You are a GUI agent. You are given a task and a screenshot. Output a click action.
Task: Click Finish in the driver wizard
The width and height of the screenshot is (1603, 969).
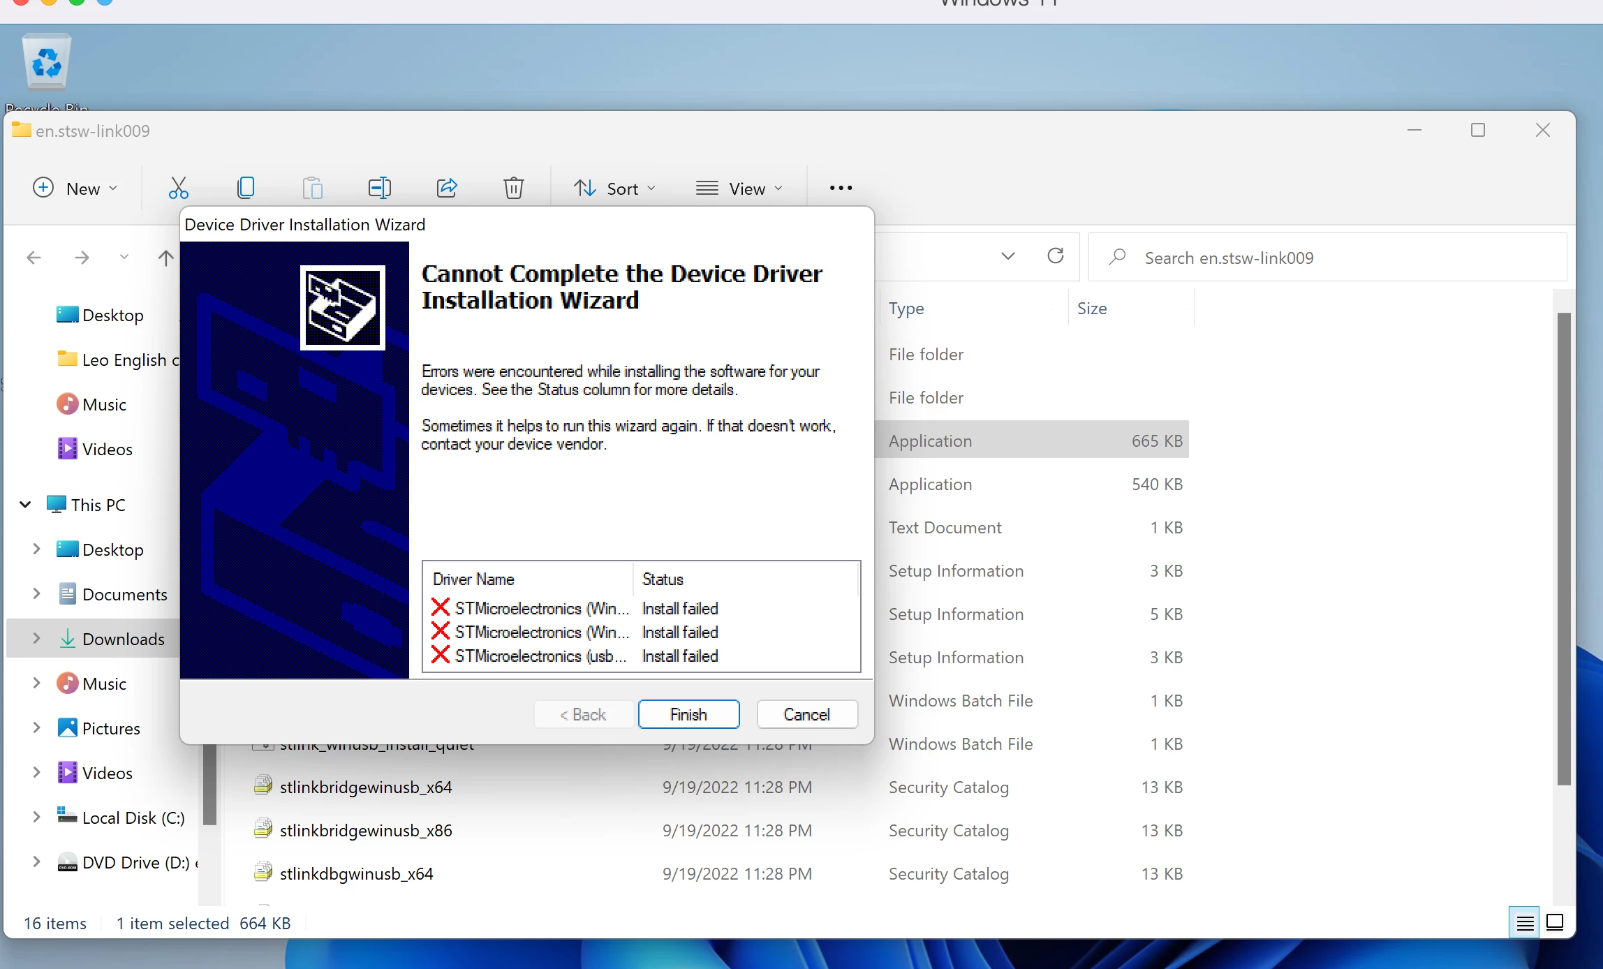(689, 714)
